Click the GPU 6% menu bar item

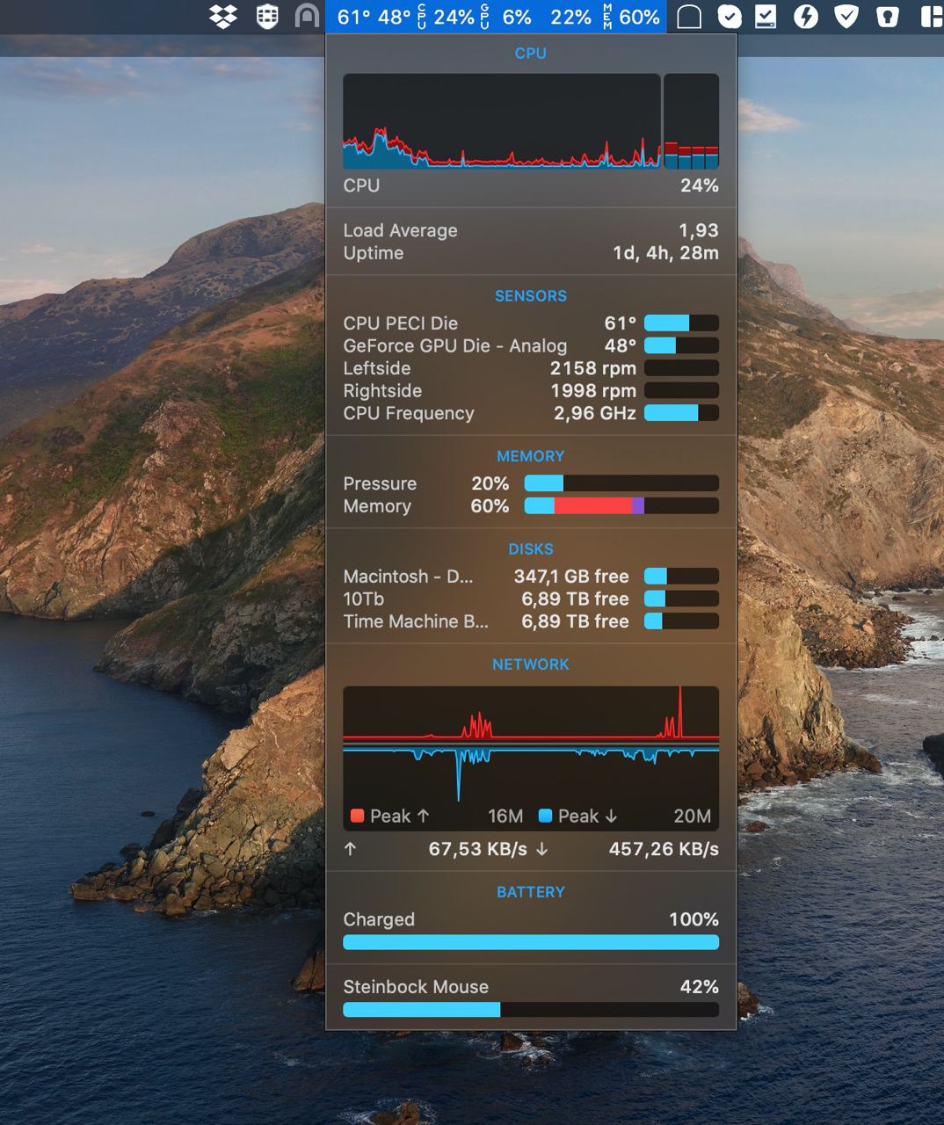[505, 18]
